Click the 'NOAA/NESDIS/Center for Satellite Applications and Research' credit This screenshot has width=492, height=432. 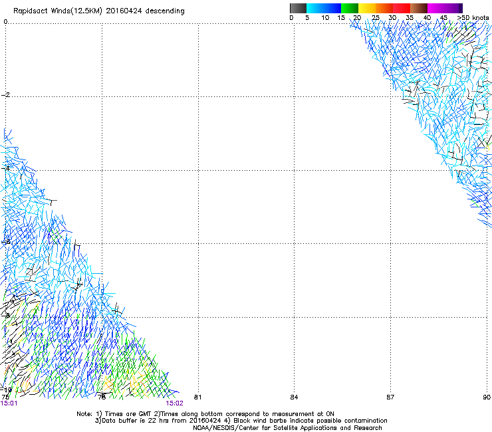(x=287, y=428)
